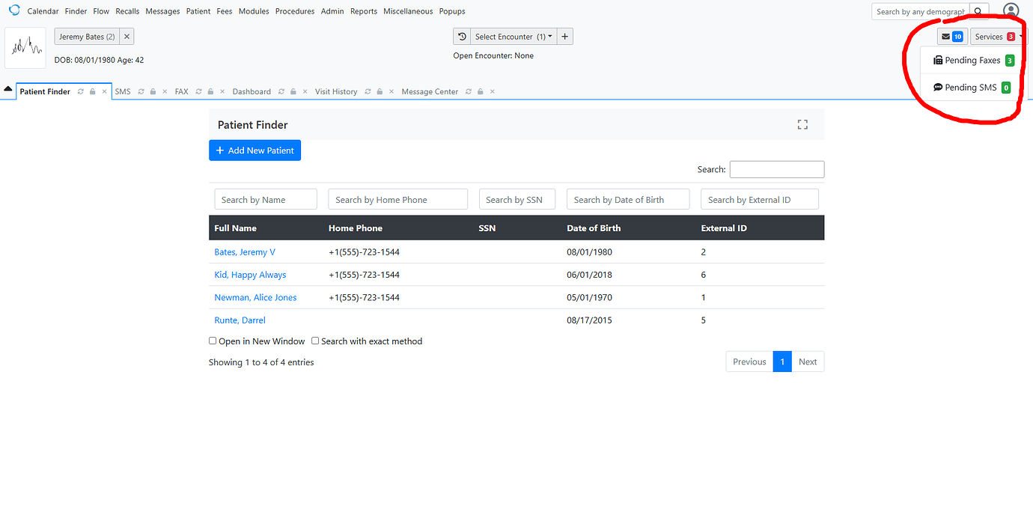Screen dimensions: 1033x515
Task: Open the user account profile icon
Action: coord(1011,10)
